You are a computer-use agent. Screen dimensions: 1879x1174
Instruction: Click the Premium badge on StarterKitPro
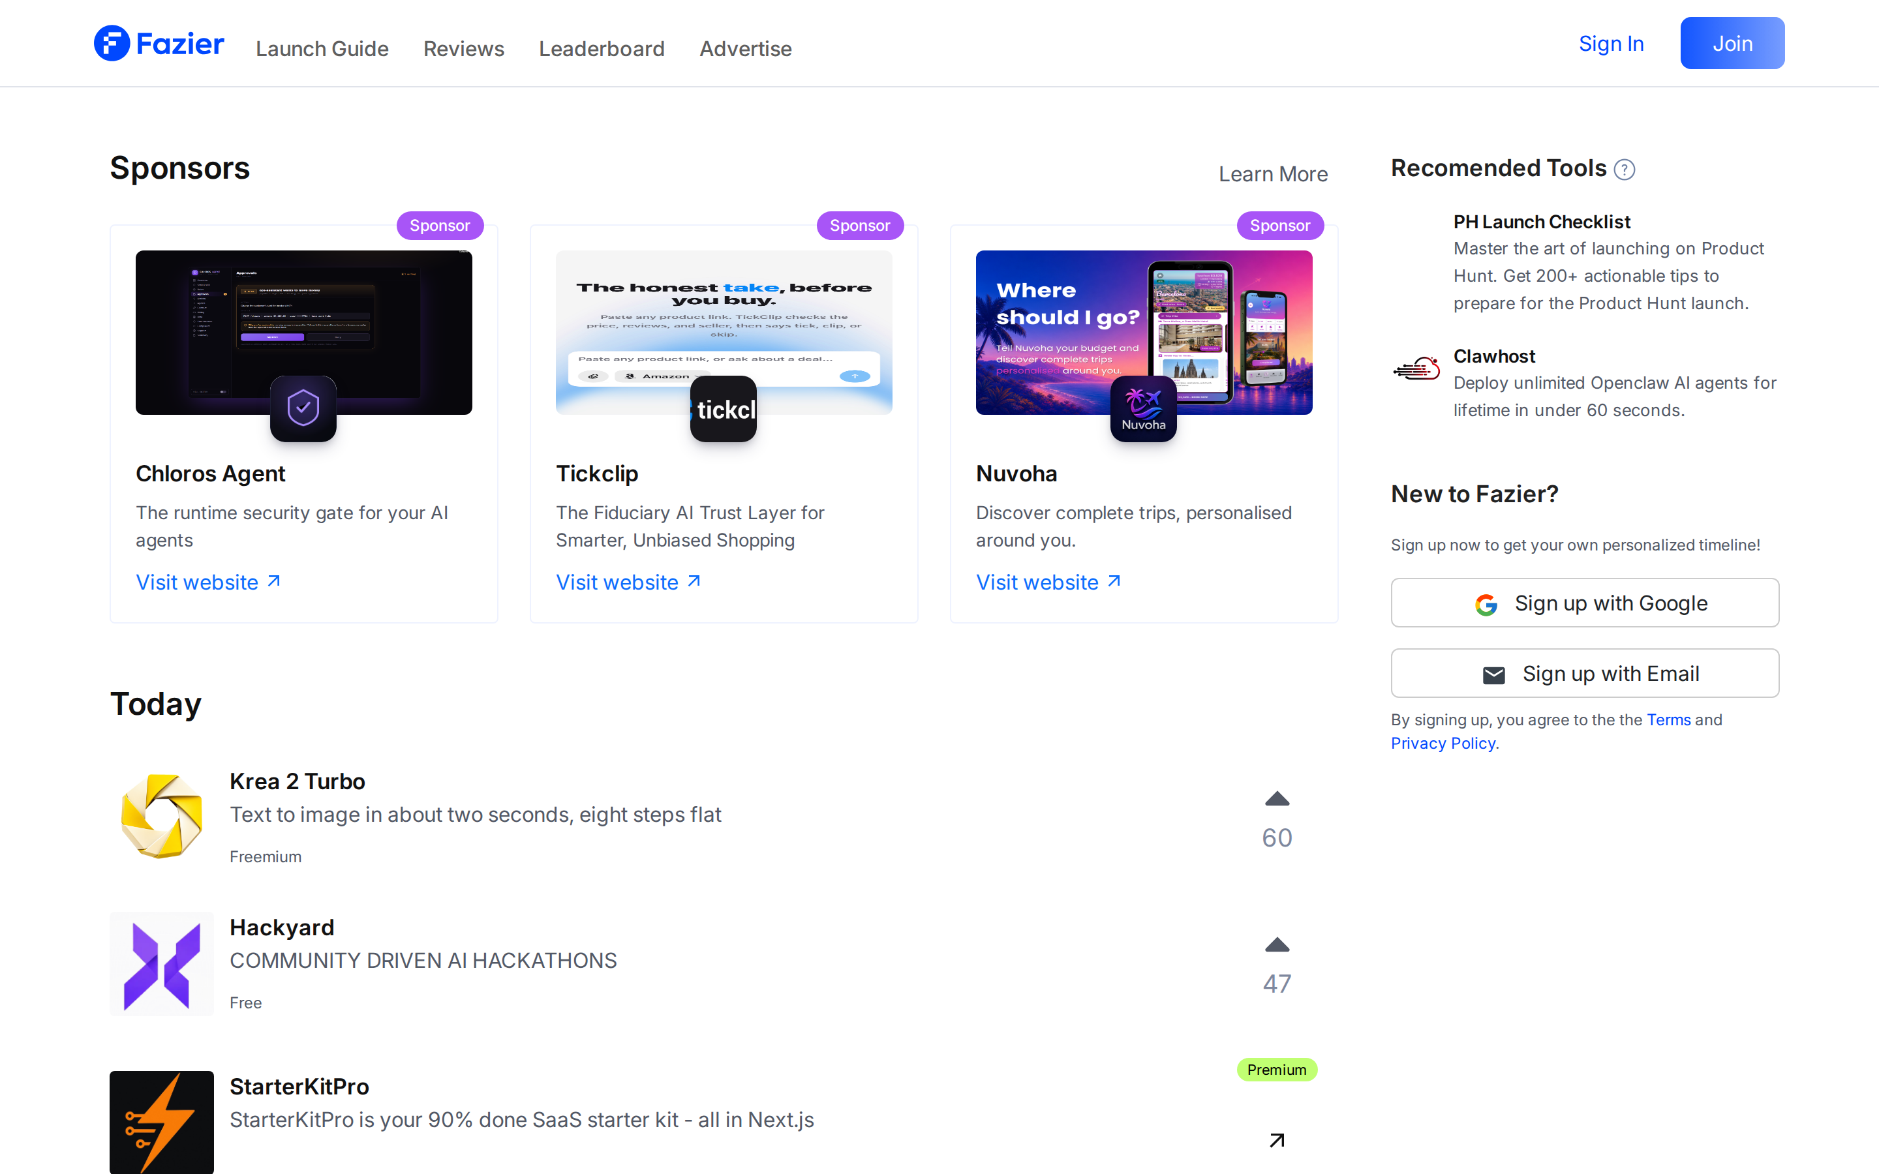pos(1276,1070)
